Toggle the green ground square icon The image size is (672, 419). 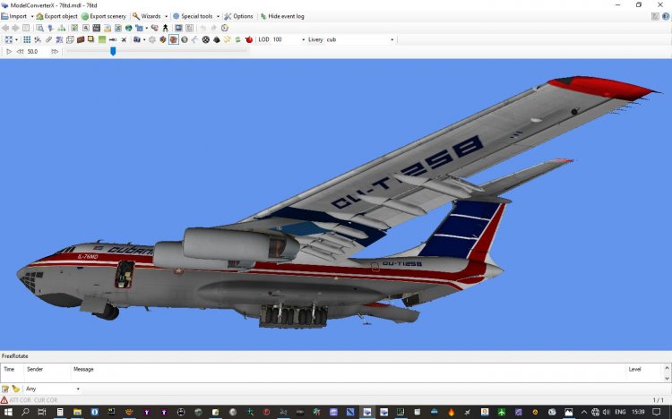pos(102,39)
